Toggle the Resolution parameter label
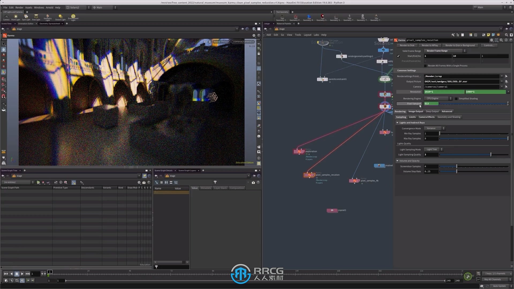514x289 pixels. click(409, 92)
